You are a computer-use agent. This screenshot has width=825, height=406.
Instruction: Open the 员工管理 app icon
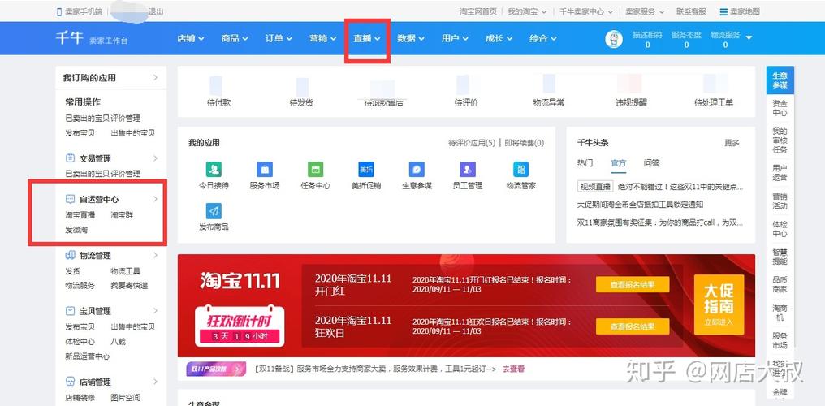[467, 170]
